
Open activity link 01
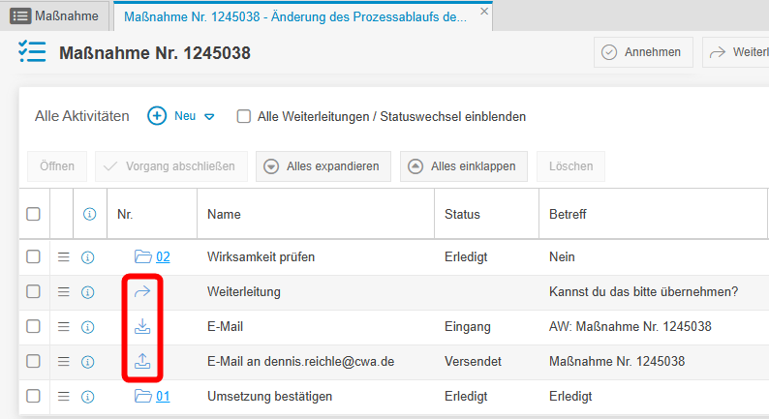163,396
